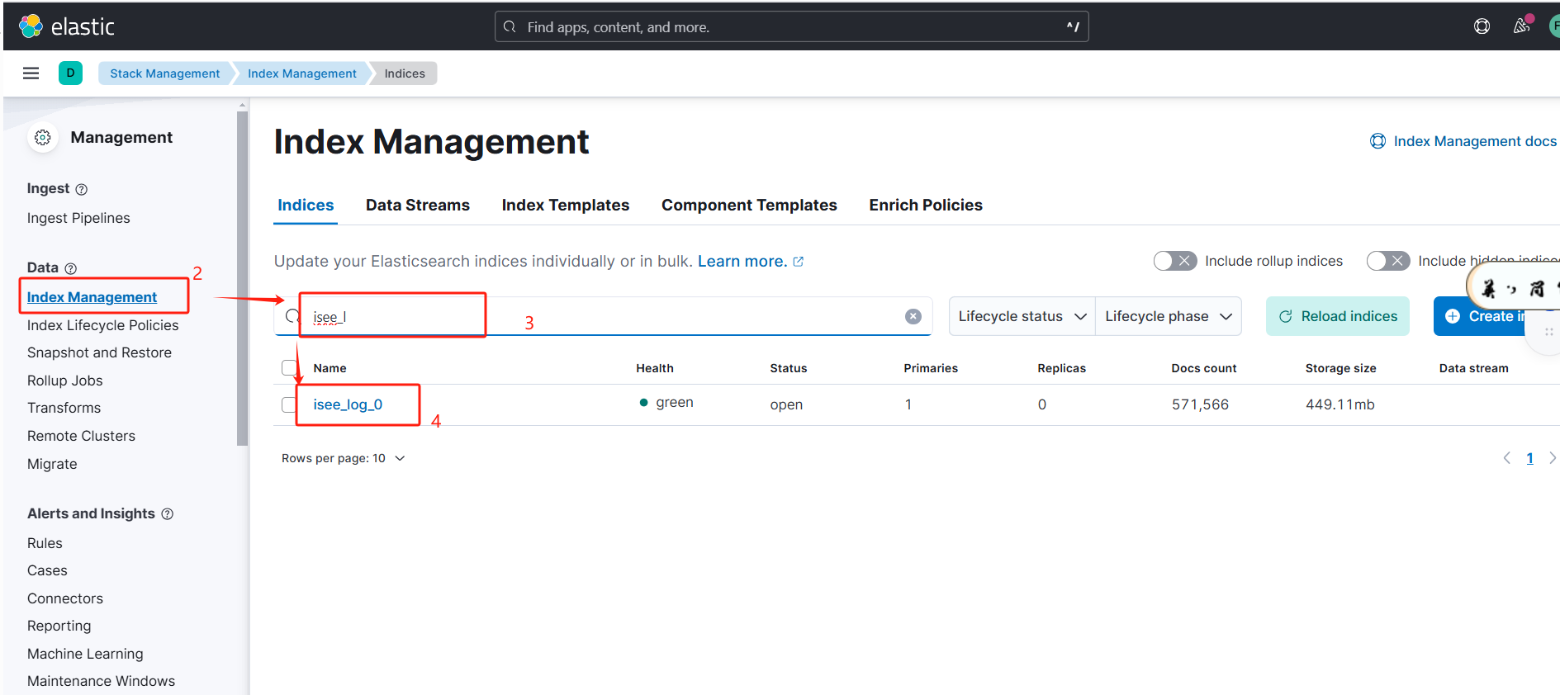Check the isee_log_0 row checkbox
Image resolution: width=1560 pixels, height=695 pixels.
coord(289,404)
